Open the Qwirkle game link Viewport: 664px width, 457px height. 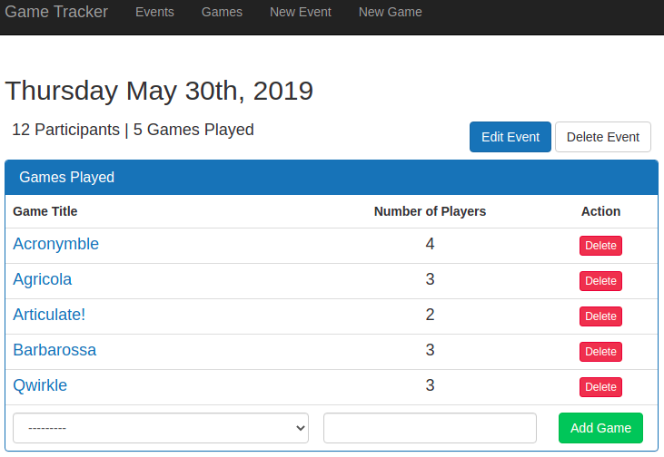point(40,385)
